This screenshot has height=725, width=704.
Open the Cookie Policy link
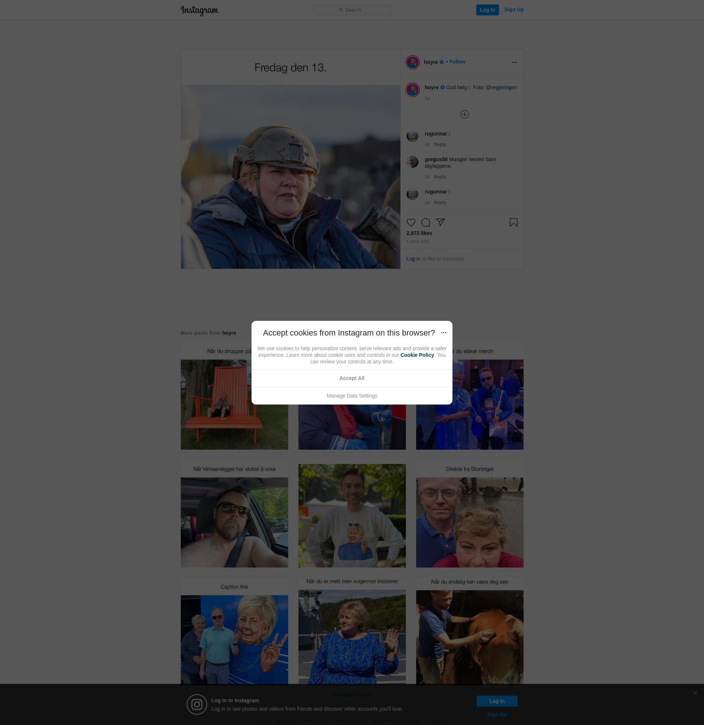point(417,355)
